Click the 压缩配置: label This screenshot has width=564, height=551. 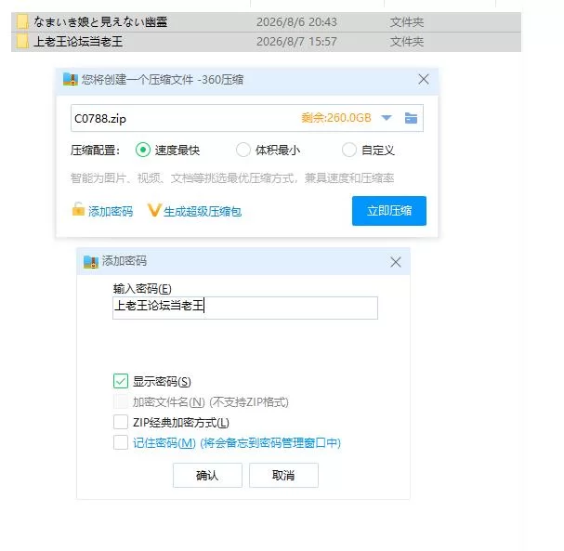coord(96,150)
